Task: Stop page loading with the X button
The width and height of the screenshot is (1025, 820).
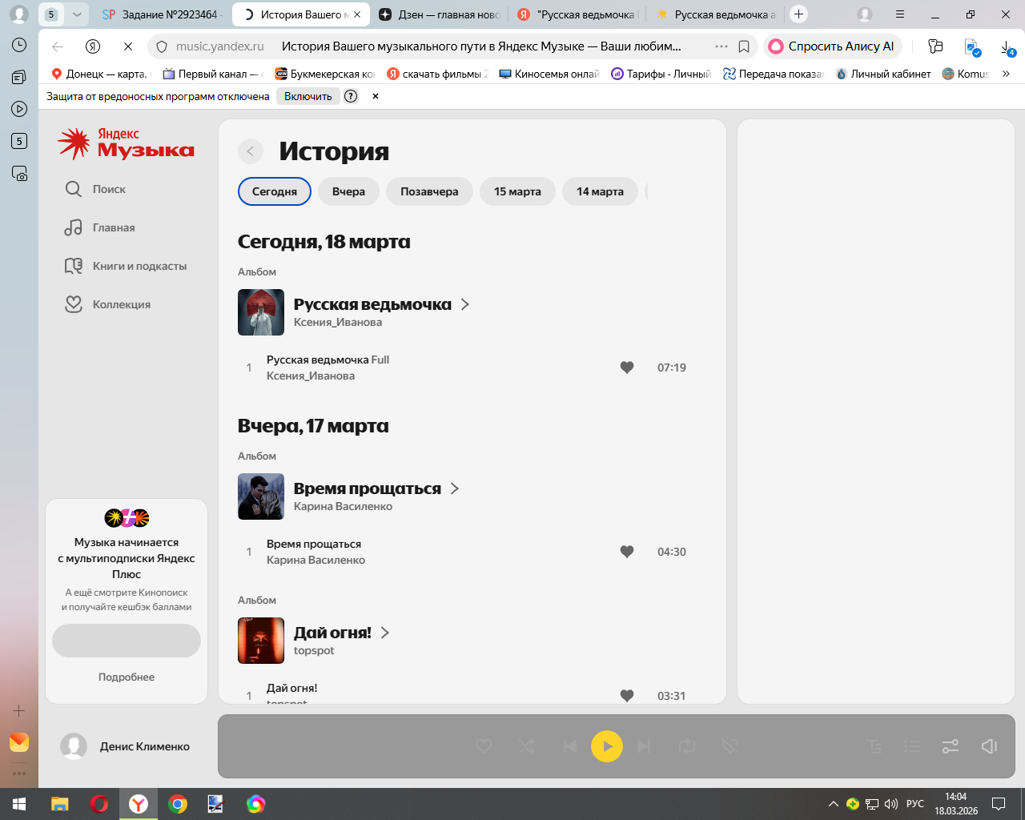Action: click(128, 46)
